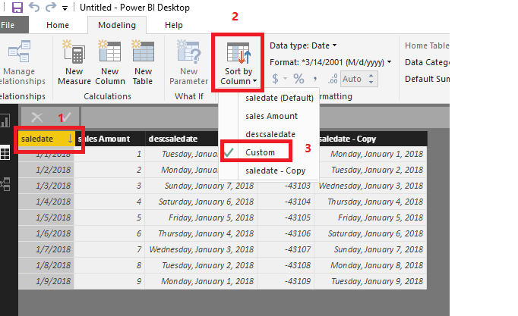Add a New Column
Viewport: 518px width, 316px height.
pos(110,63)
